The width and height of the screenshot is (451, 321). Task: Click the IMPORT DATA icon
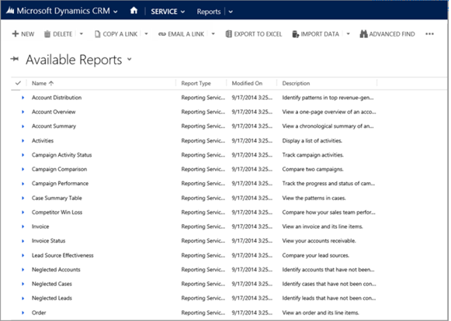click(296, 34)
